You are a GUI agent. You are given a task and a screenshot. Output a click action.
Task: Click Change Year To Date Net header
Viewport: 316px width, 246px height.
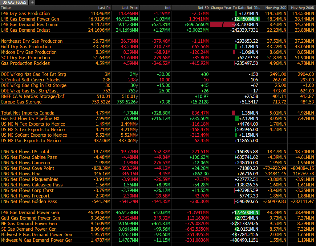tap(235, 8)
